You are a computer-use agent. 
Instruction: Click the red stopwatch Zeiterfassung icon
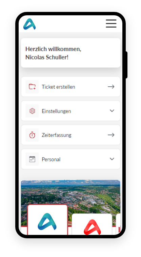32,135
